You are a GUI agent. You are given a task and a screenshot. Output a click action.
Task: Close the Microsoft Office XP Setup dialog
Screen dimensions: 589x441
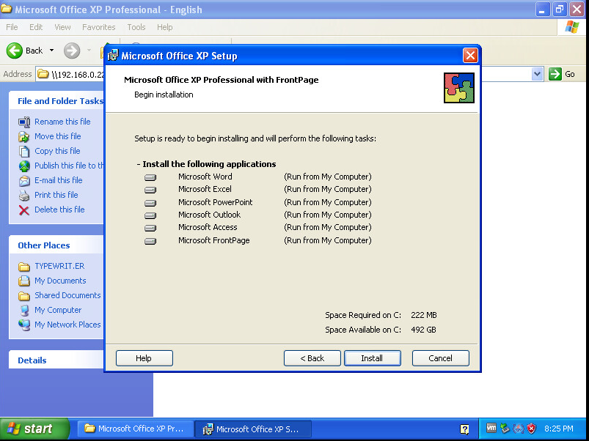tap(470, 56)
